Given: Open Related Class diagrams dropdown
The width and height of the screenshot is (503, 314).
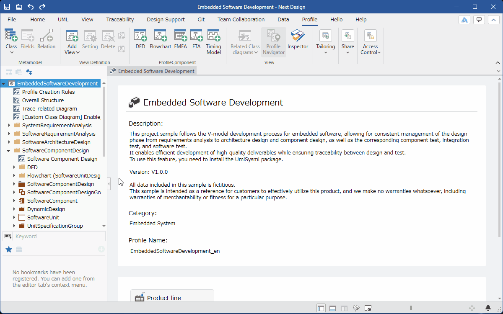Looking at the screenshot, I should pyautogui.click(x=245, y=42).
